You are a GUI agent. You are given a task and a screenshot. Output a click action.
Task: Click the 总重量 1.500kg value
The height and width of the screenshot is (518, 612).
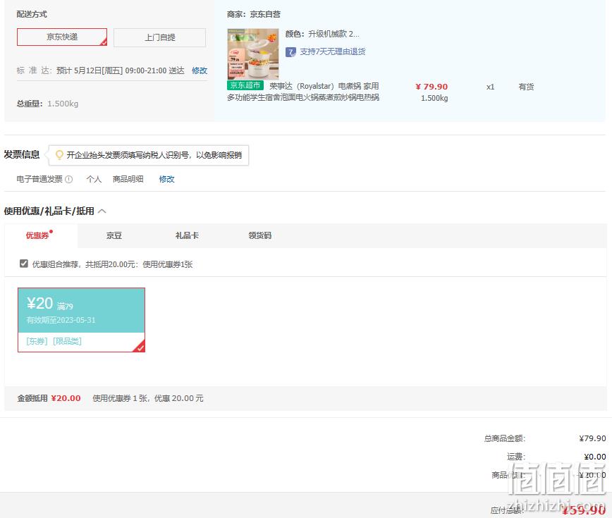pos(63,104)
